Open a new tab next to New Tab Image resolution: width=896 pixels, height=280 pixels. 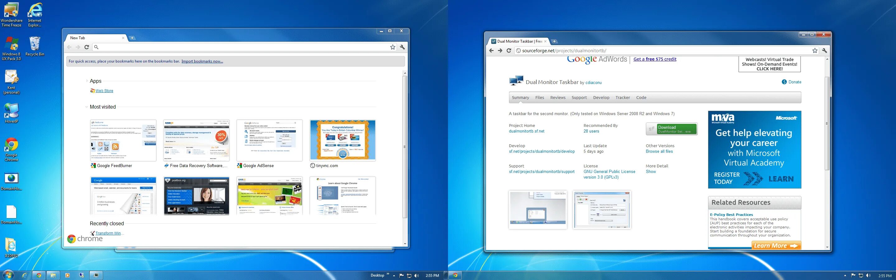coord(132,38)
